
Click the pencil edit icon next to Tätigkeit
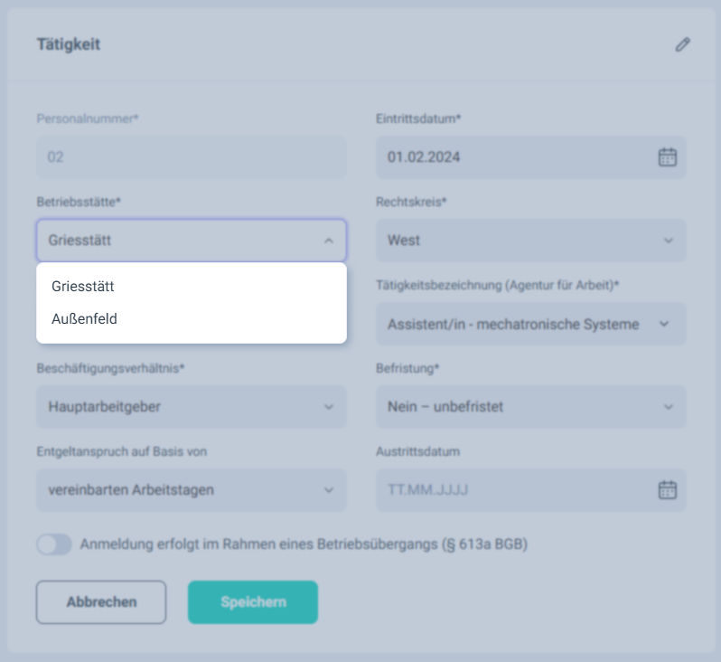click(682, 44)
